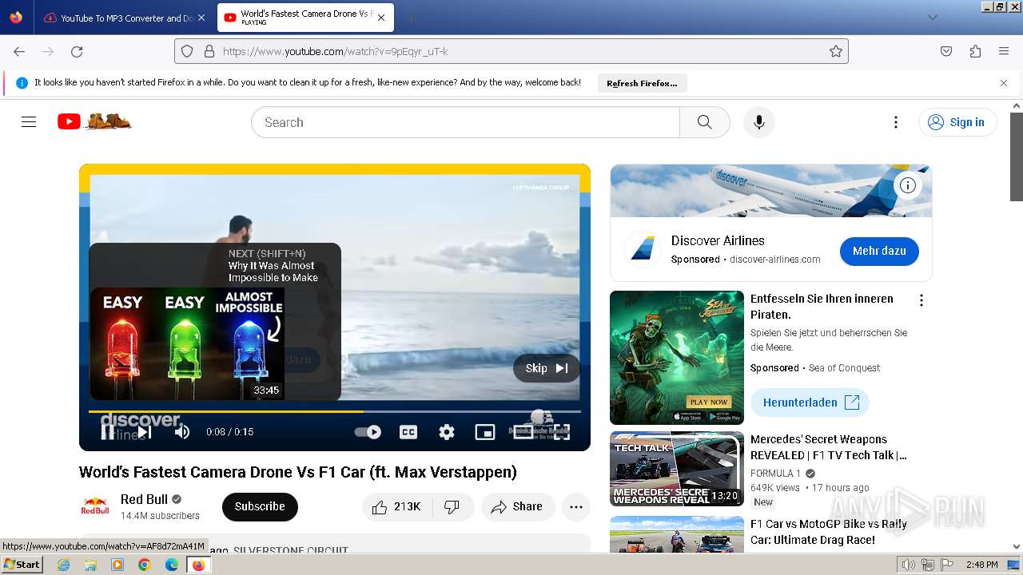Open the Sea of Conquest ad thumbnail
1023x575 pixels.
coord(677,358)
